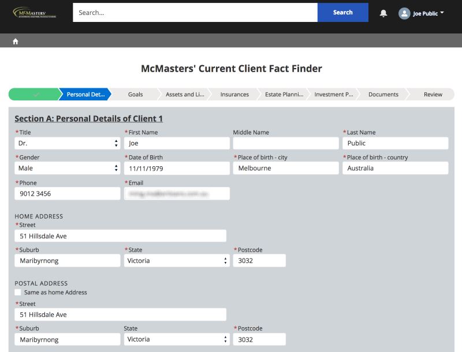Click the POSTAL ADDRESS label

tap(41, 283)
